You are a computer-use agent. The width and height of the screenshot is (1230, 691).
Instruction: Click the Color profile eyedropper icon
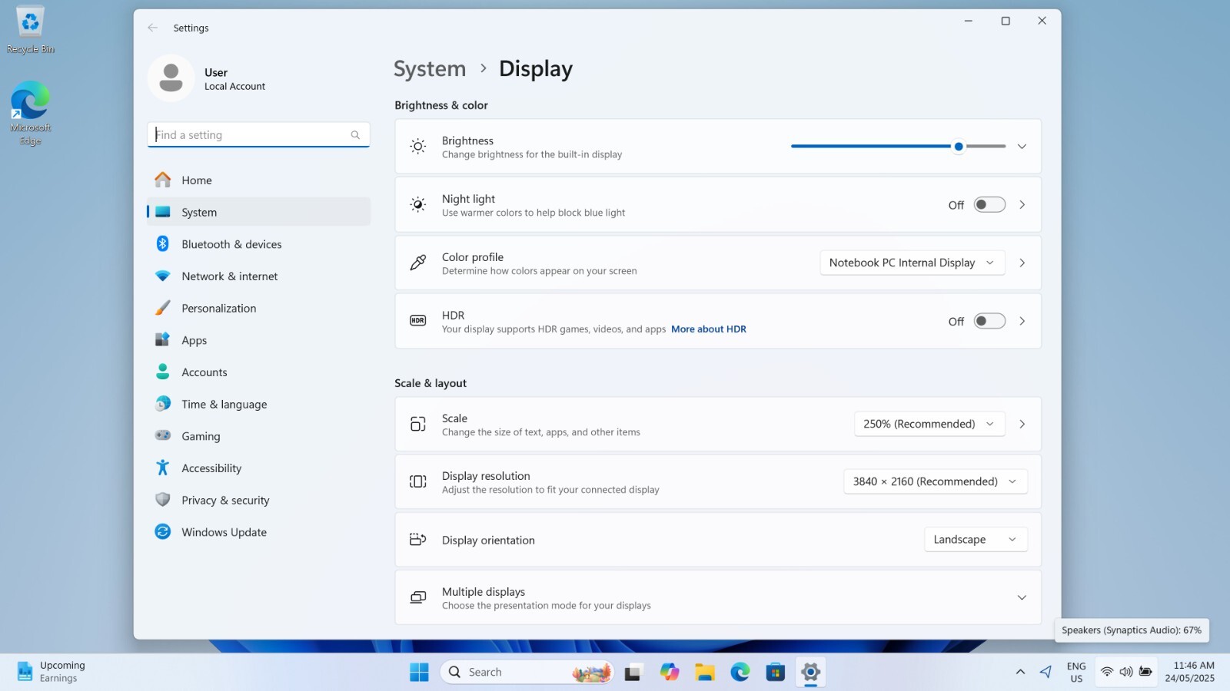click(x=417, y=263)
